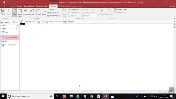
Task: Open the Windows Start menu
Action: click(3, 96)
